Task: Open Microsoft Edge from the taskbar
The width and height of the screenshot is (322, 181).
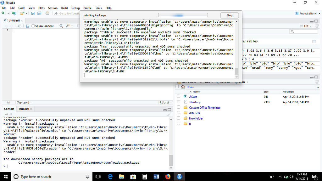Action: point(110,177)
